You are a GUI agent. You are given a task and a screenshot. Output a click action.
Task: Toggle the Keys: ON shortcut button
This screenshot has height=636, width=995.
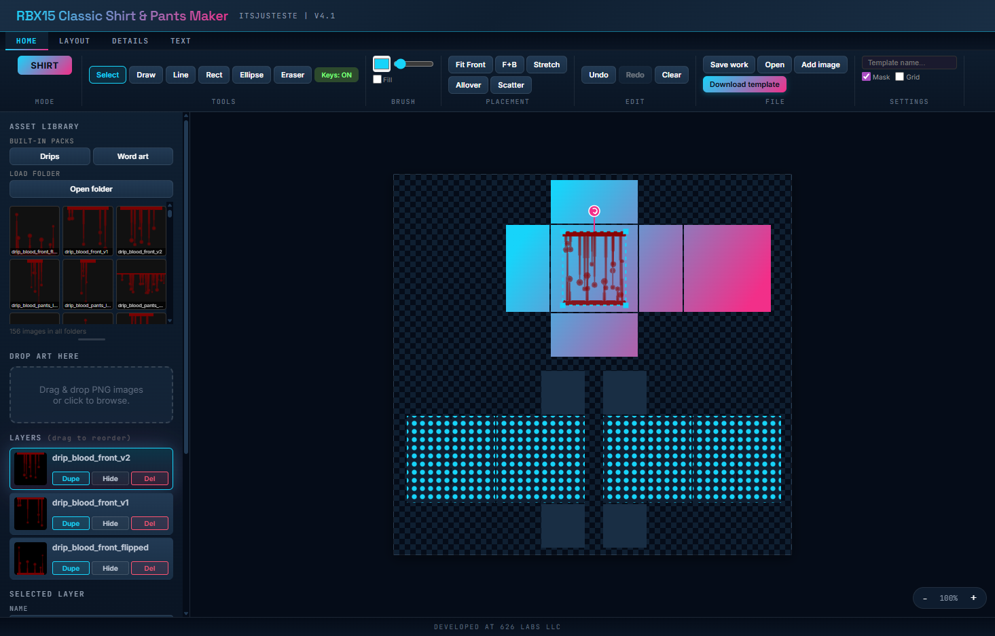pos(336,75)
